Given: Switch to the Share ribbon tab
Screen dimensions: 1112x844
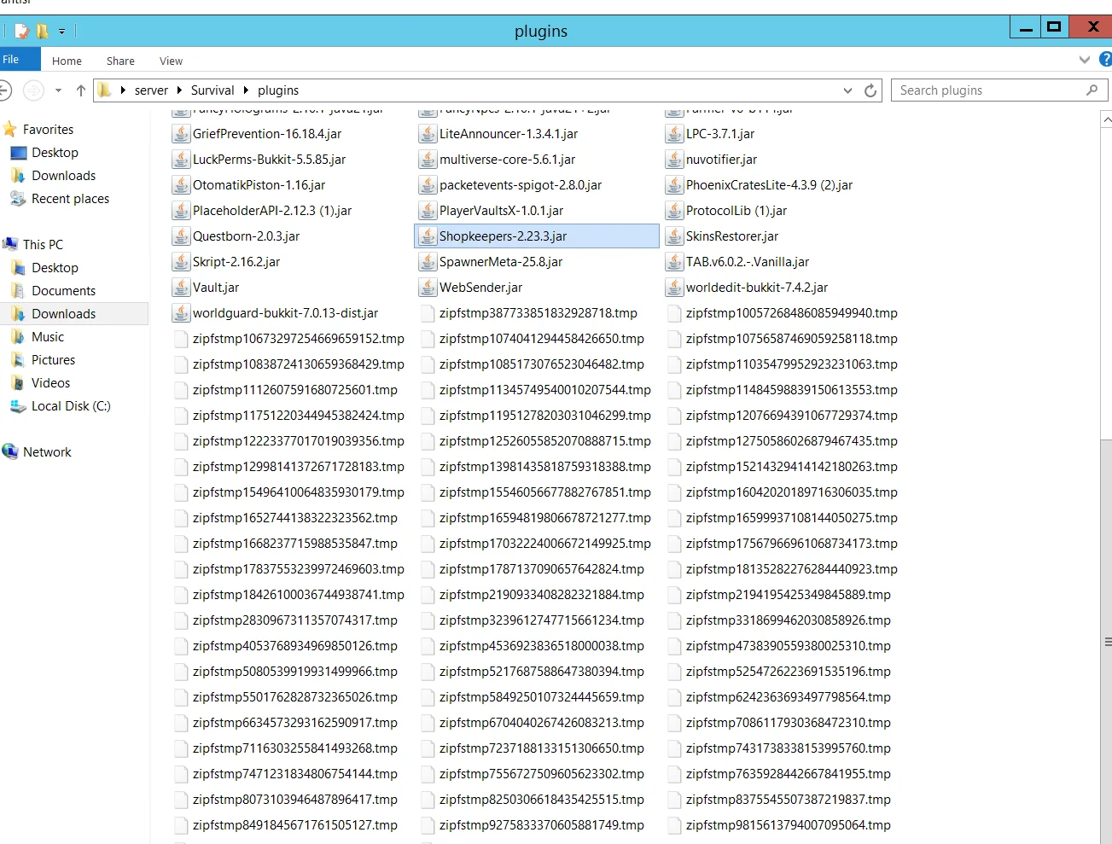Looking at the screenshot, I should click(120, 61).
